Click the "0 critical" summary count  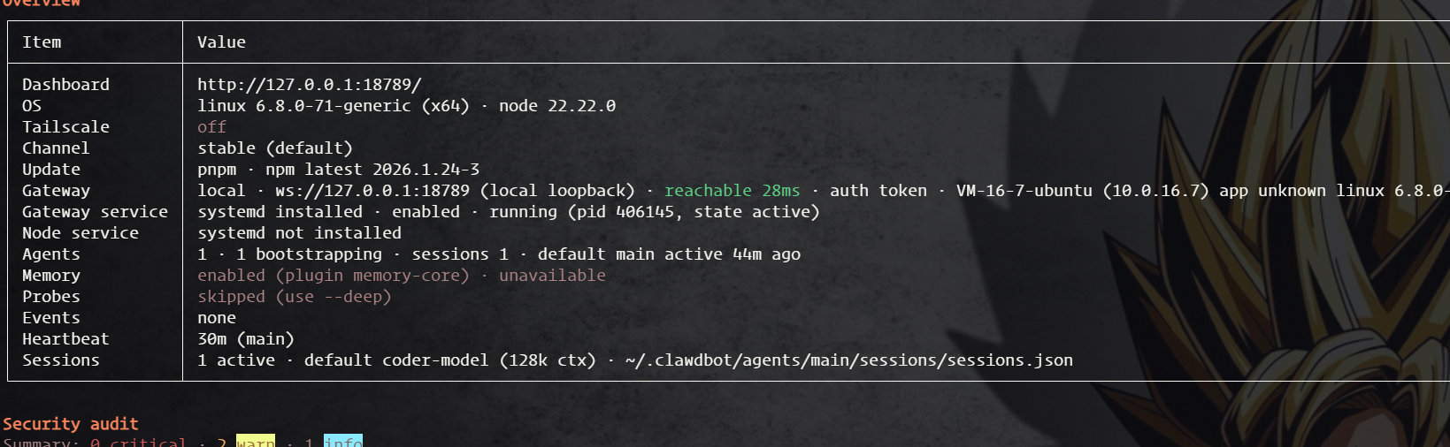pos(138,441)
